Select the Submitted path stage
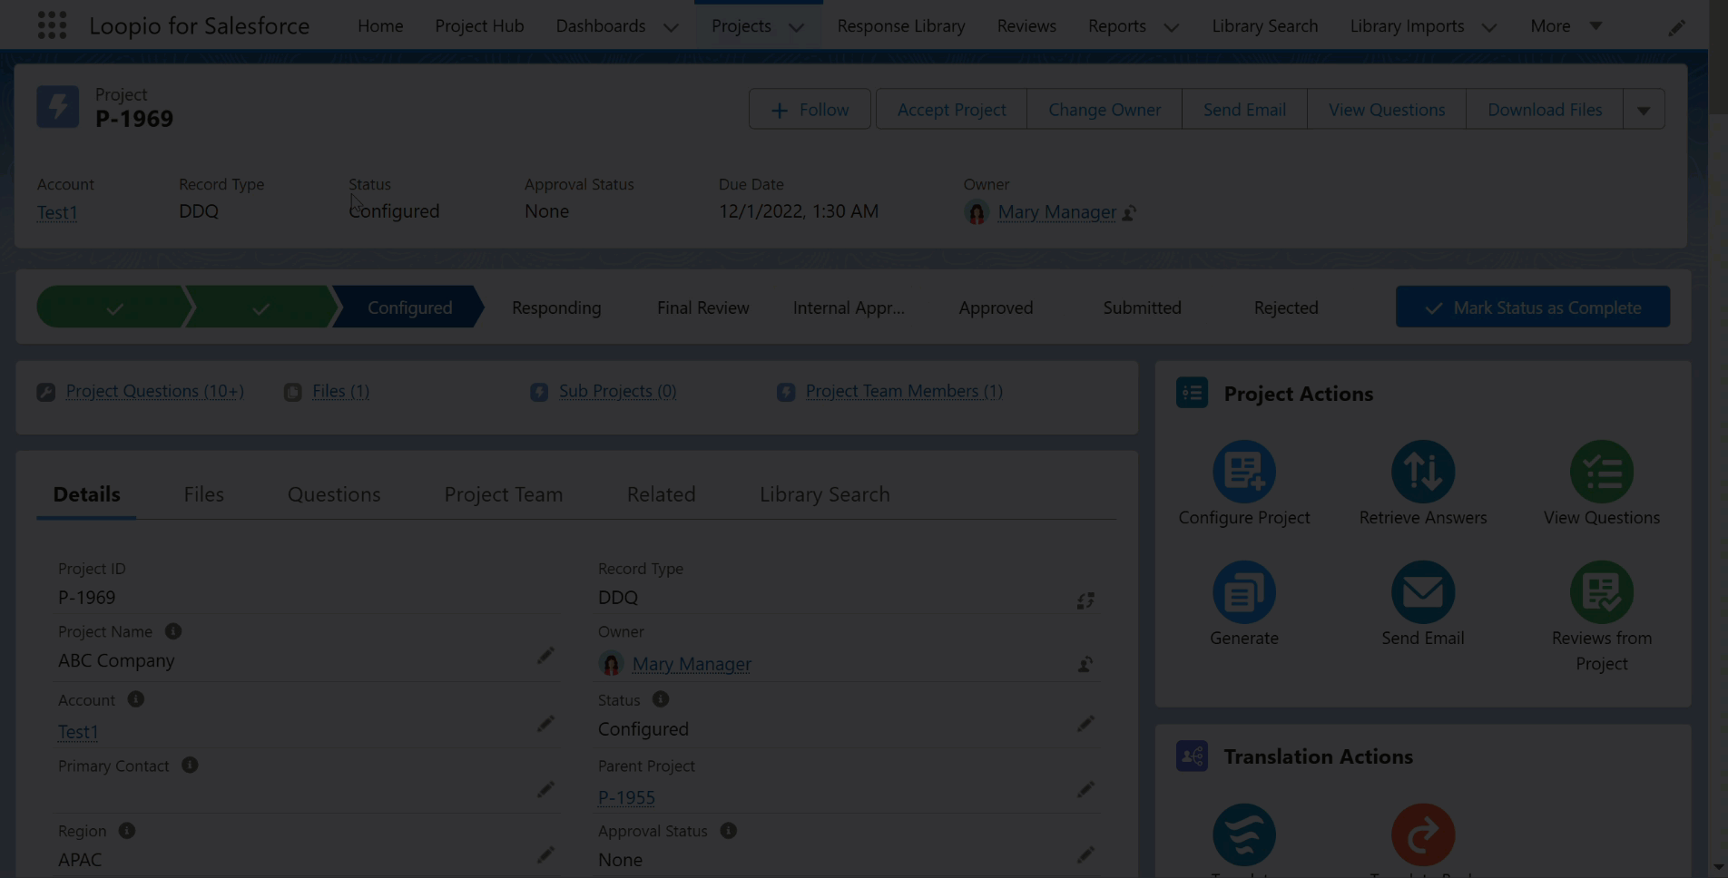 1142,307
